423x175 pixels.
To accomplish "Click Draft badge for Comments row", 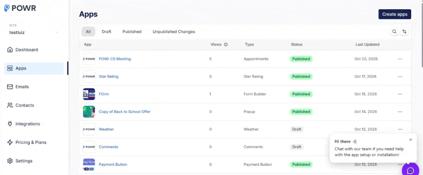I will click(297, 147).
